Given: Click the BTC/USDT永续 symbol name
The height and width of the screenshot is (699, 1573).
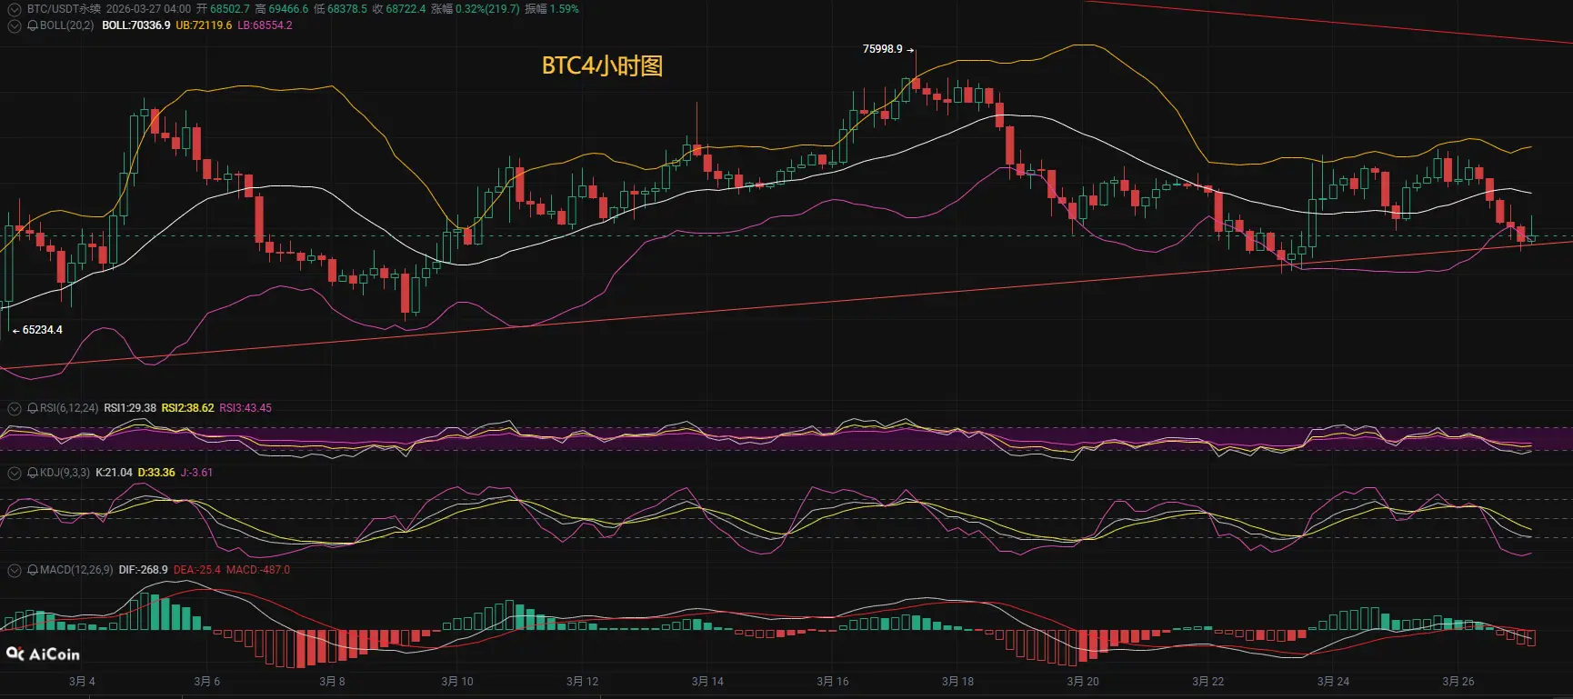Looking at the screenshot, I should pyautogui.click(x=63, y=9).
